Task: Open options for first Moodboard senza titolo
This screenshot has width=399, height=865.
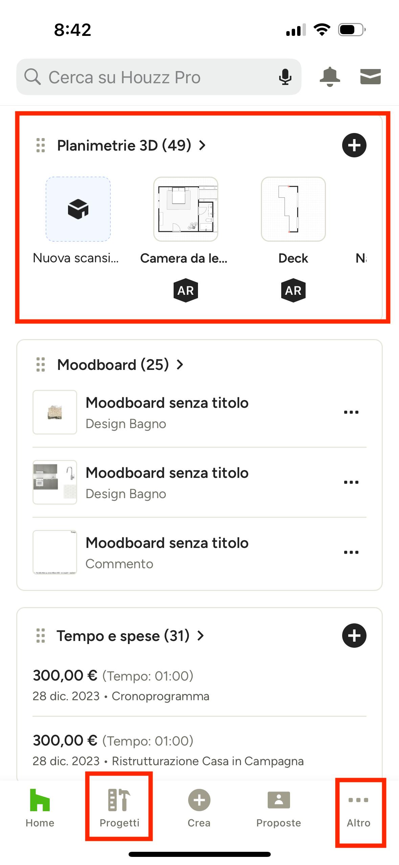Action: (351, 412)
